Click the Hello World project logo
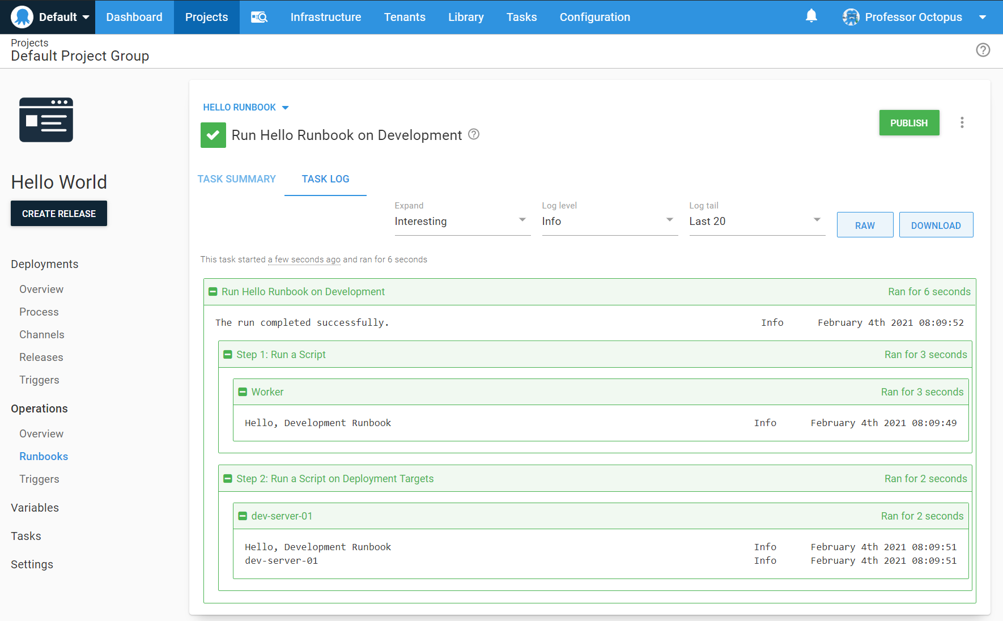 tap(46, 120)
